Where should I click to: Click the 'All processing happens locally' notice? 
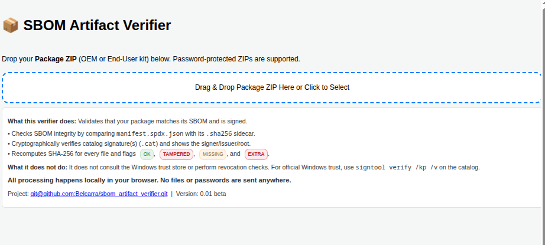click(x=150, y=180)
